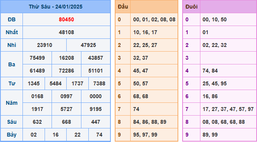Click the Ba number 75499
The height and width of the screenshot is (142, 257).
coord(37,58)
